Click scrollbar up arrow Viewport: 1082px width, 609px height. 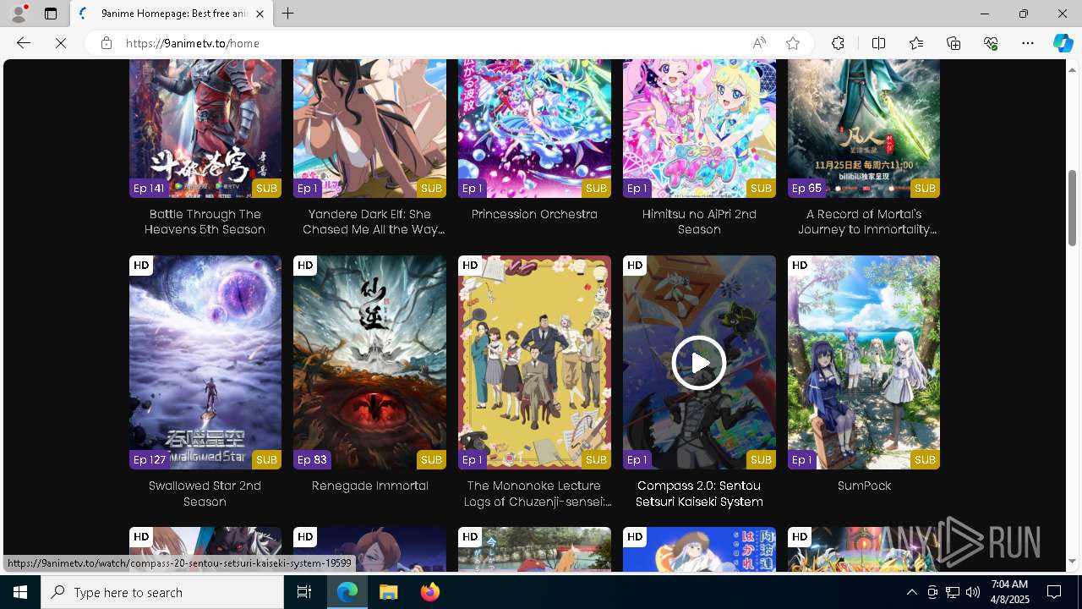click(x=1072, y=69)
